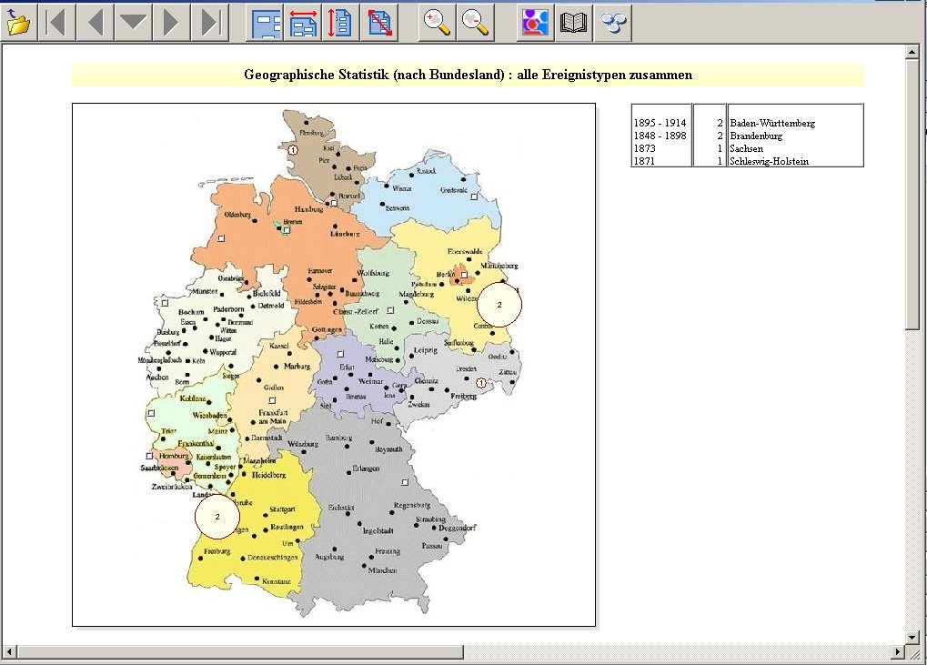Click the linked circles icon
The image size is (927, 665).
(613, 23)
